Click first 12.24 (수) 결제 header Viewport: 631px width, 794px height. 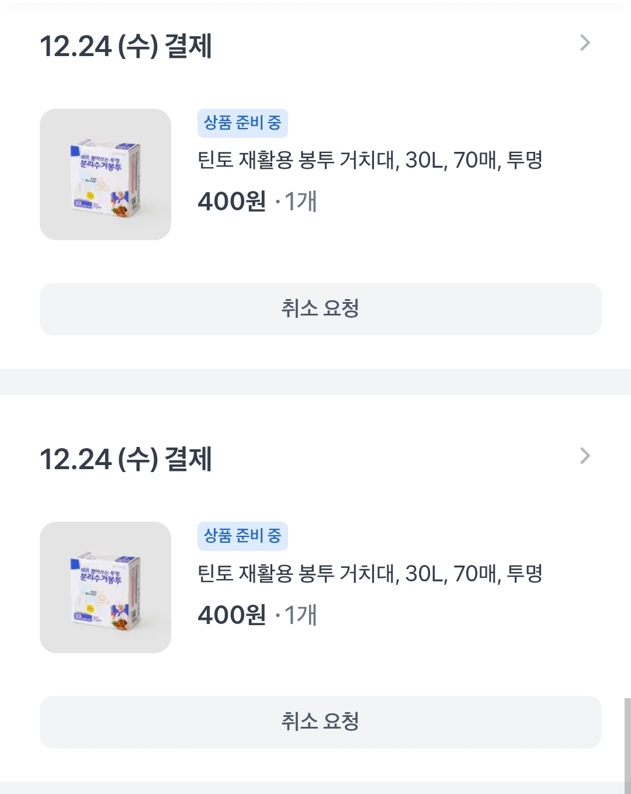pos(126,46)
